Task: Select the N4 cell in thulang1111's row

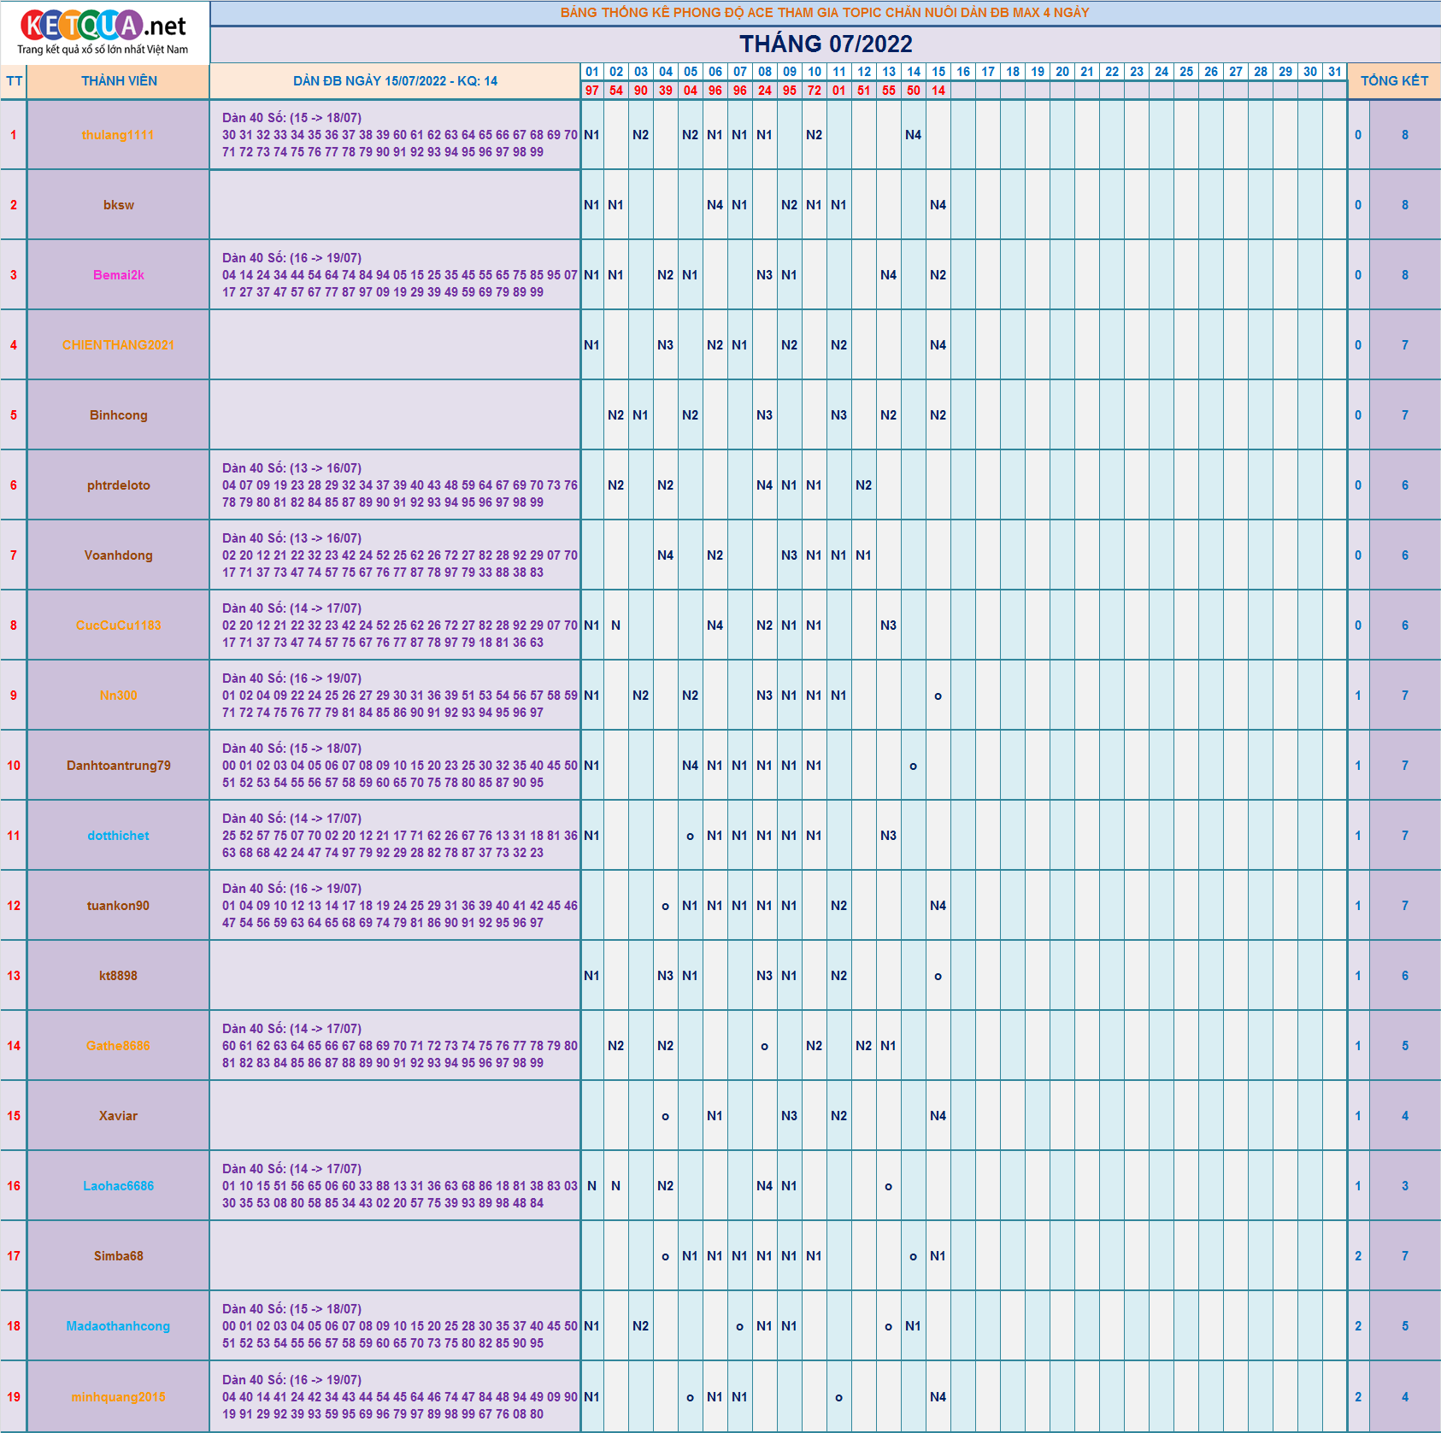Action: point(913,135)
